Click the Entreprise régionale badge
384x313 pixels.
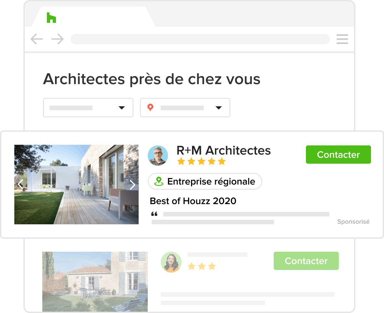[205, 182]
